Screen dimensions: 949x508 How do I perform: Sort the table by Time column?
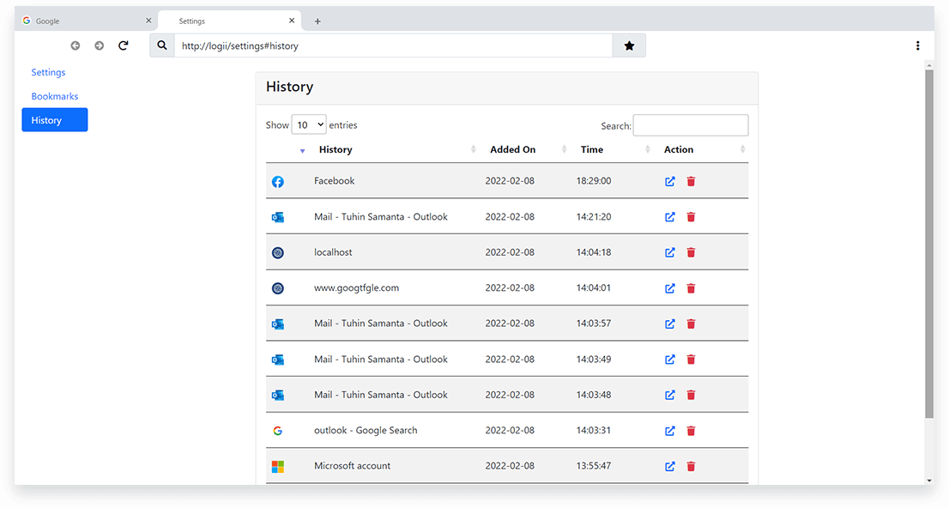592,149
